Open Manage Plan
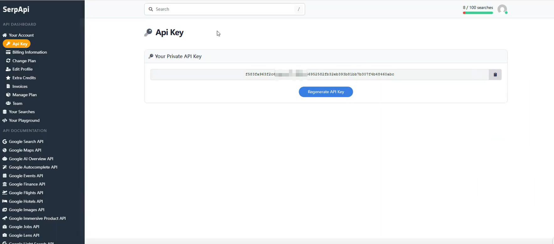Screen dimensions: 554x244 coord(24,95)
